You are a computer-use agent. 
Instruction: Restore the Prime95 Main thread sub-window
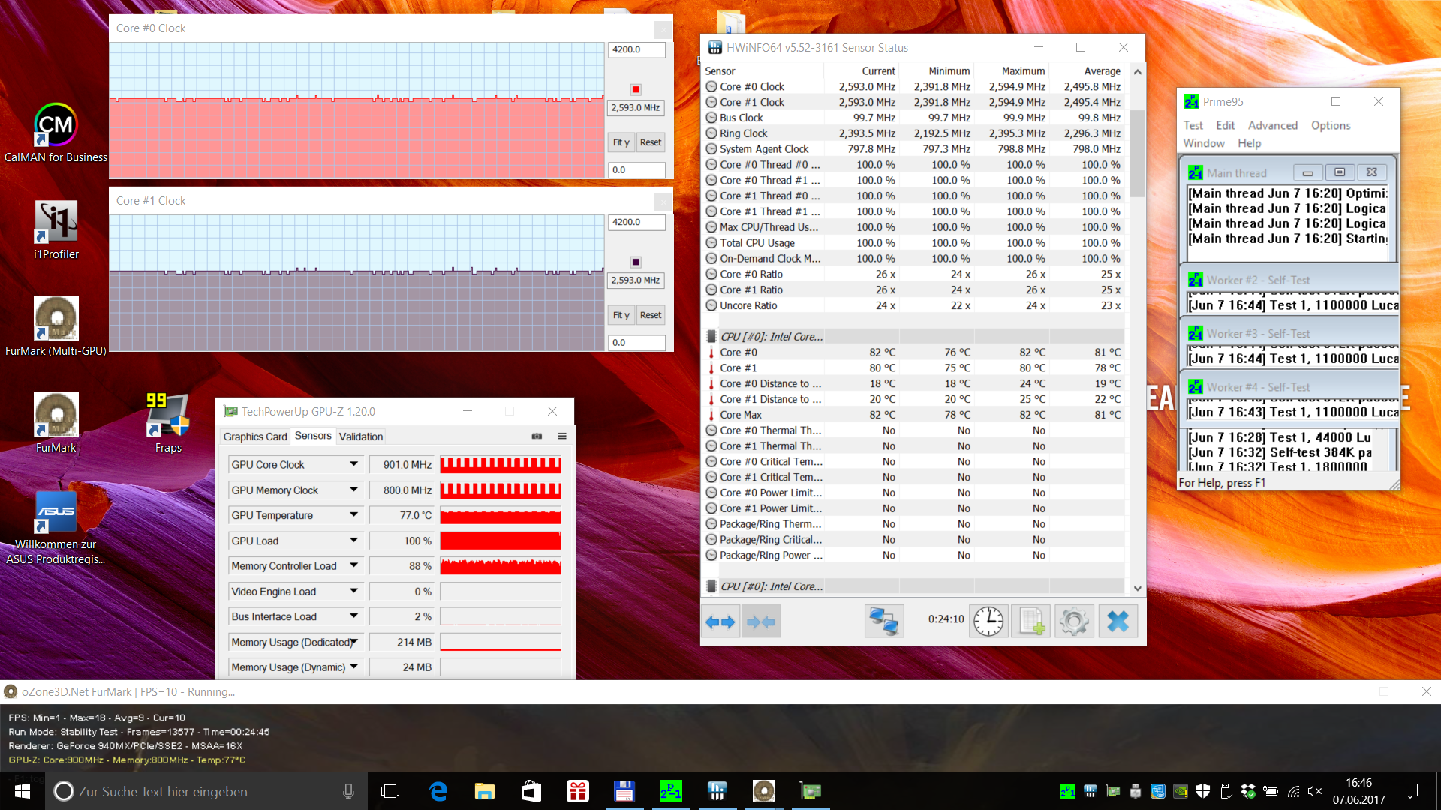[1340, 172]
